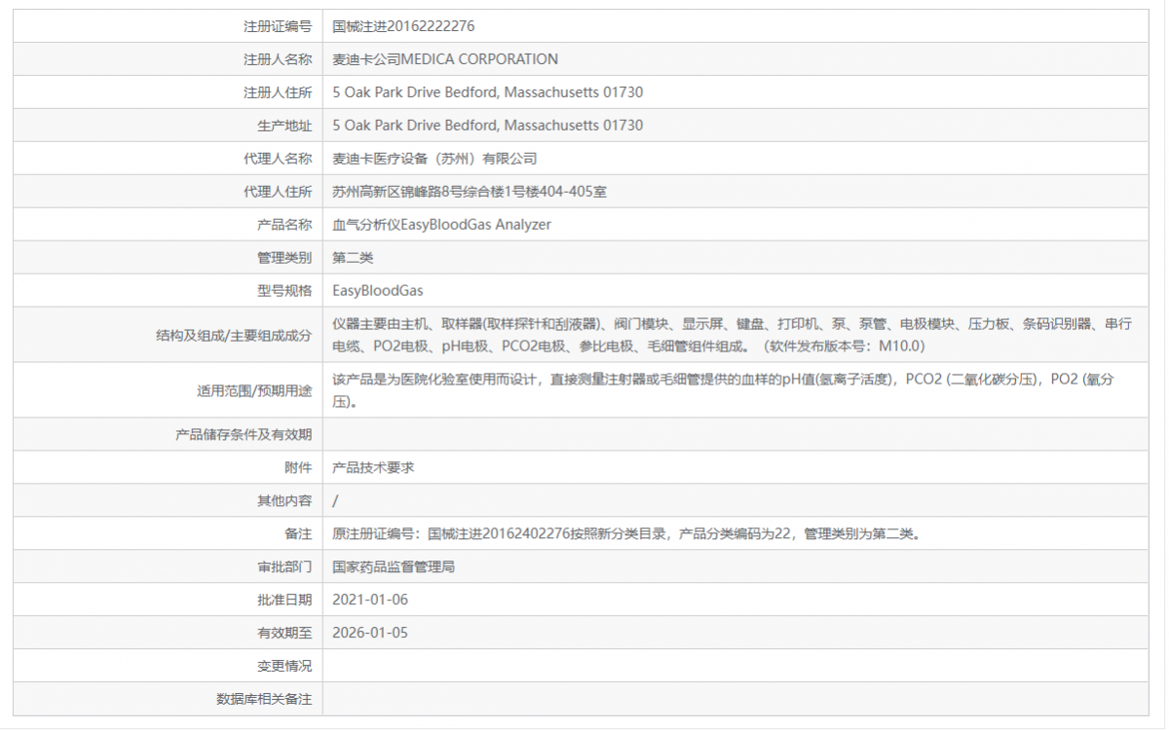The width and height of the screenshot is (1169, 730).
Task: Select the approval date 2021-01-06
Action: pos(370,600)
